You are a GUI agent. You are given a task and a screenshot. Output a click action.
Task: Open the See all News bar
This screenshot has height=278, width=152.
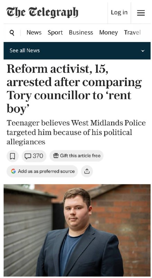[77, 51]
